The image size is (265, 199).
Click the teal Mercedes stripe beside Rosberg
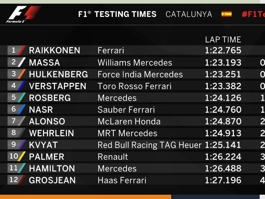pos(22,98)
